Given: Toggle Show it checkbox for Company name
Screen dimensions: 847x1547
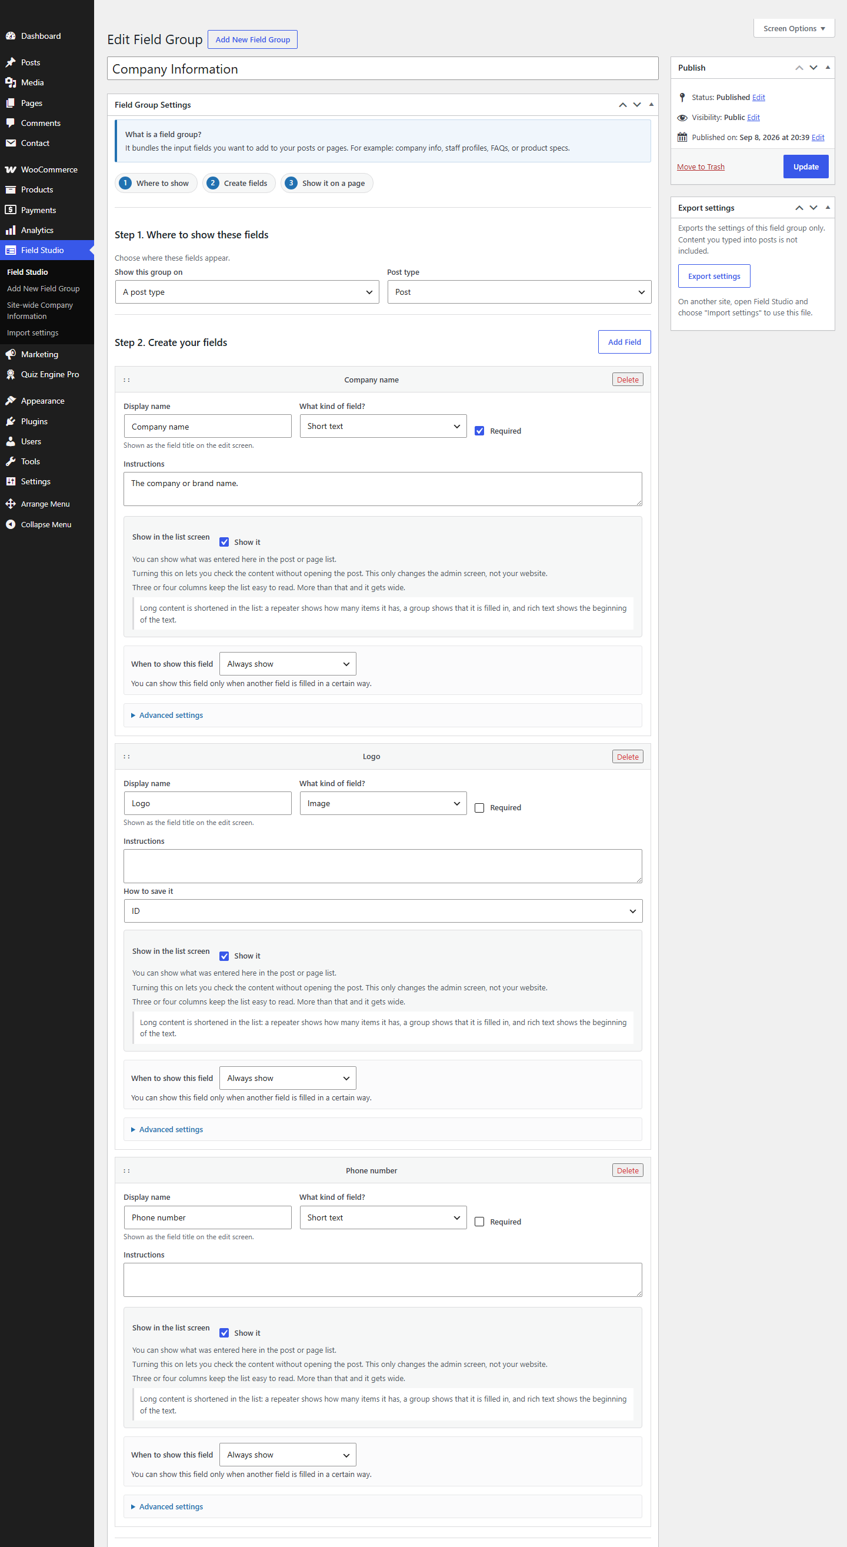Looking at the screenshot, I should coord(224,542).
